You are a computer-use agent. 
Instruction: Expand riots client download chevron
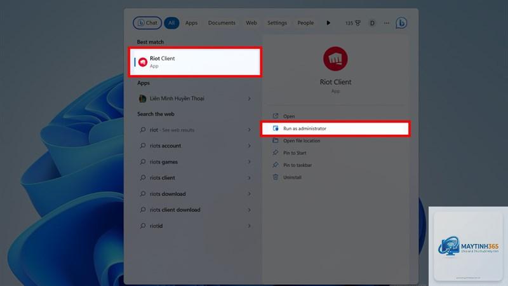(x=249, y=210)
